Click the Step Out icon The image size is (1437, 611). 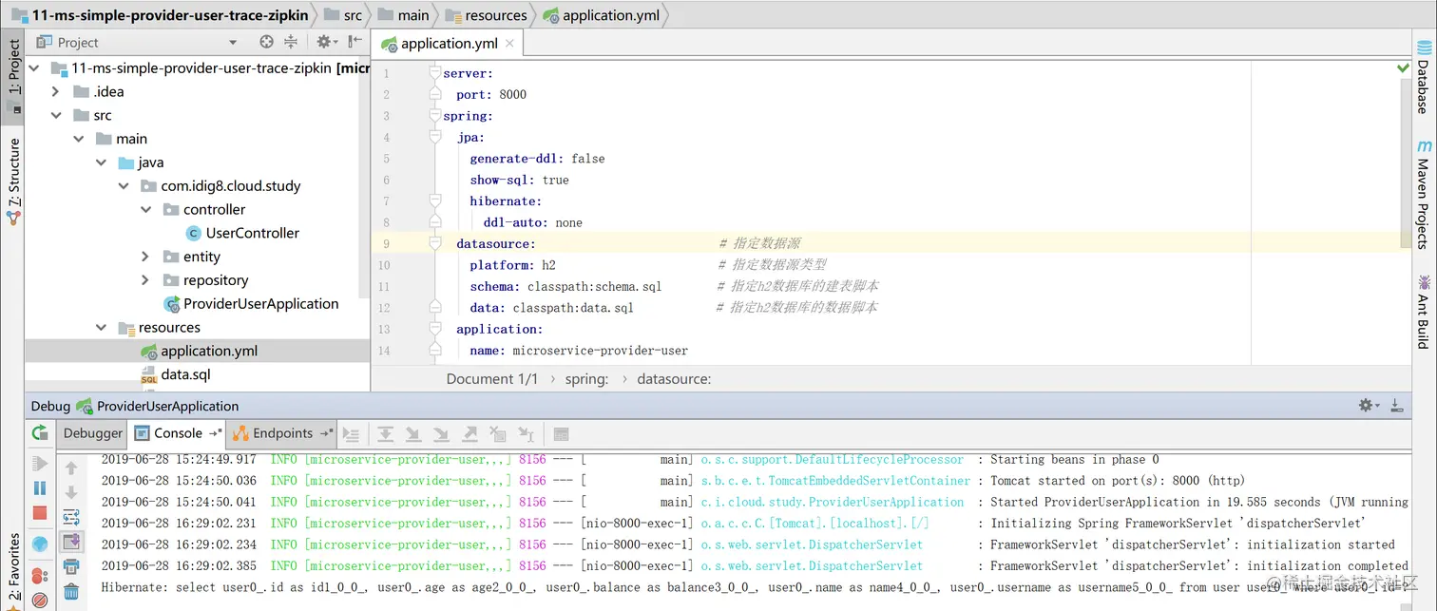pos(469,434)
